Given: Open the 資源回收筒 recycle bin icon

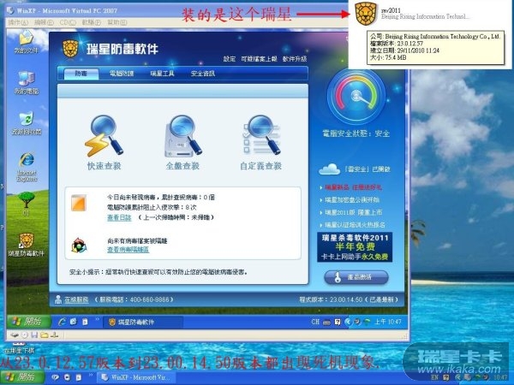Looking at the screenshot, I should [x=27, y=123].
